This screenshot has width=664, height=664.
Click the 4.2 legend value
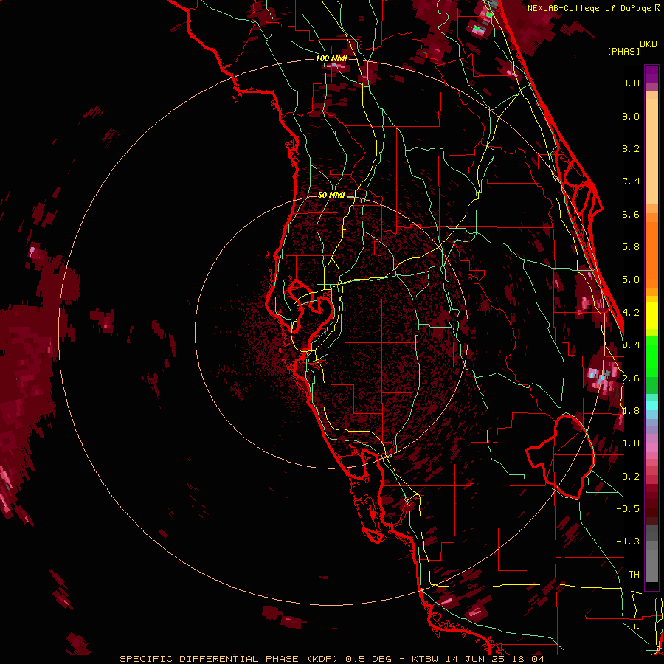(x=631, y=313)
